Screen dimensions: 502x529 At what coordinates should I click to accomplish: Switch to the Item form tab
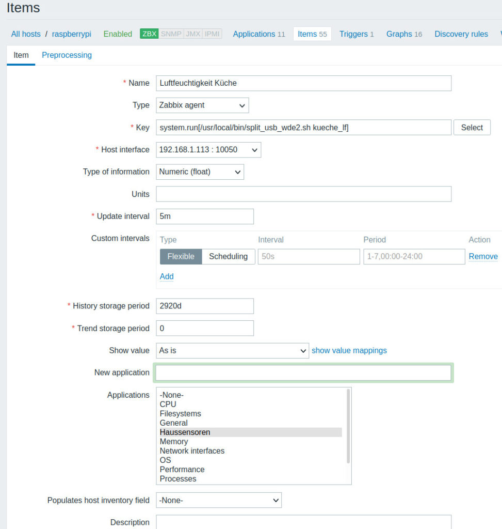coord(21,55)
